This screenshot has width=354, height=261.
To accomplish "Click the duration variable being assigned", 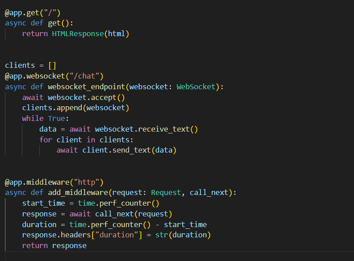I will [39, 225].
